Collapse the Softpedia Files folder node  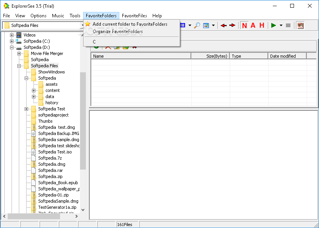(19, 66)
